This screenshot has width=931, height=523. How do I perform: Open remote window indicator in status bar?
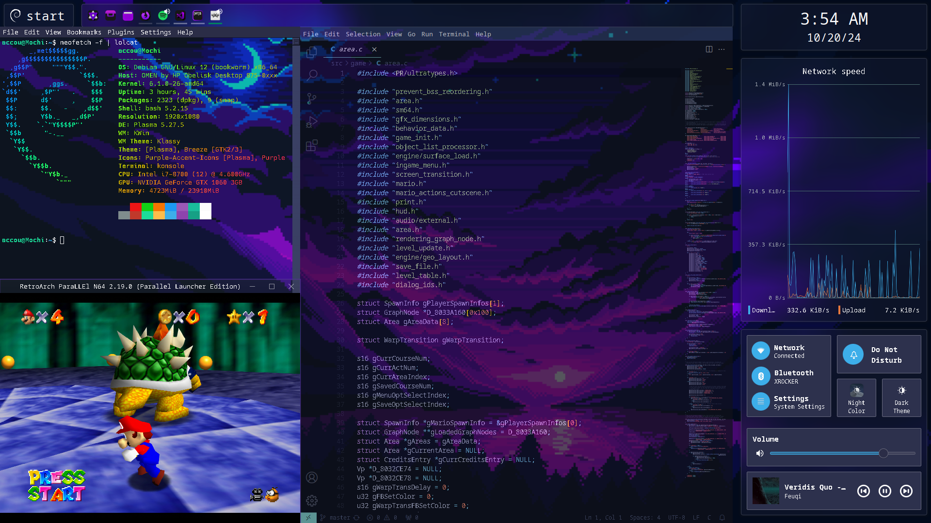pyautogui.click(x=308, y=518)
